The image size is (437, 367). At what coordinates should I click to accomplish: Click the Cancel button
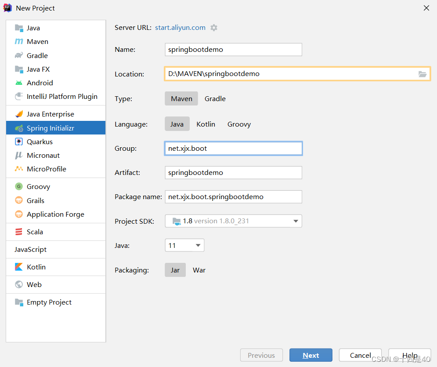click(x=360, y=355)
